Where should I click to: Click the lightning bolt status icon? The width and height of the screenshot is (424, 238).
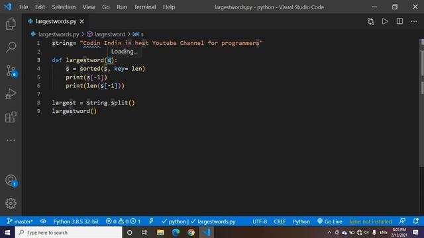[x=151, y=221]
